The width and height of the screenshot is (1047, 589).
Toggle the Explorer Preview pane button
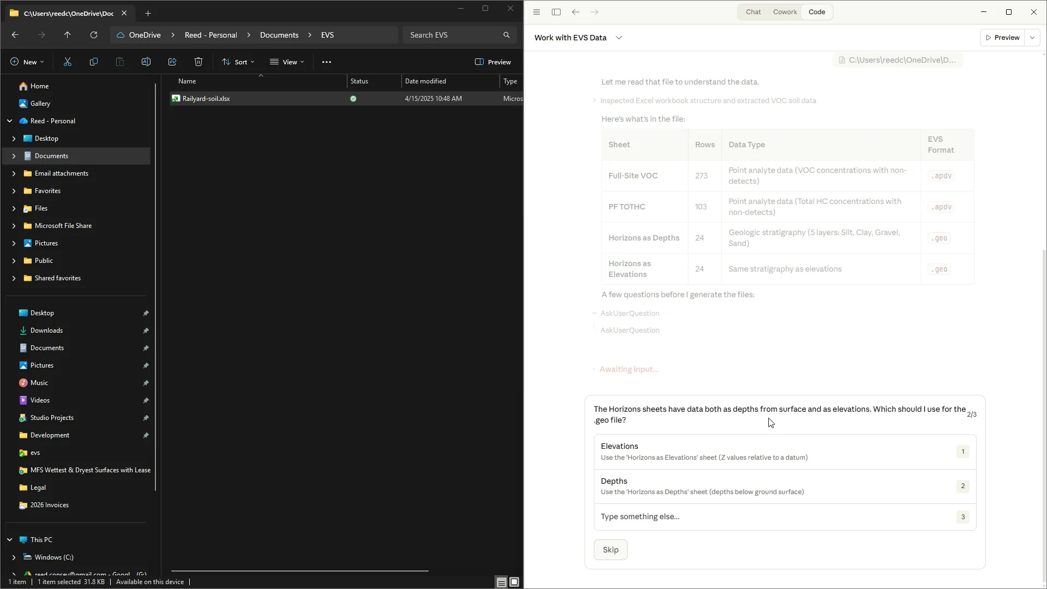pyautogui.click(x=493, y=62)
